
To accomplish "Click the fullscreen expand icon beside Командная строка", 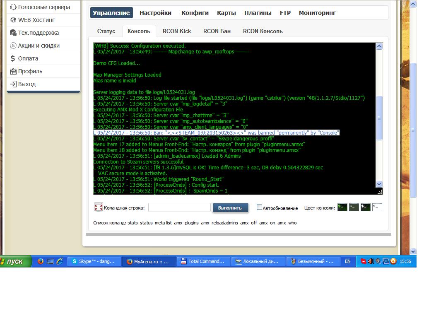I will click(98, 207).
